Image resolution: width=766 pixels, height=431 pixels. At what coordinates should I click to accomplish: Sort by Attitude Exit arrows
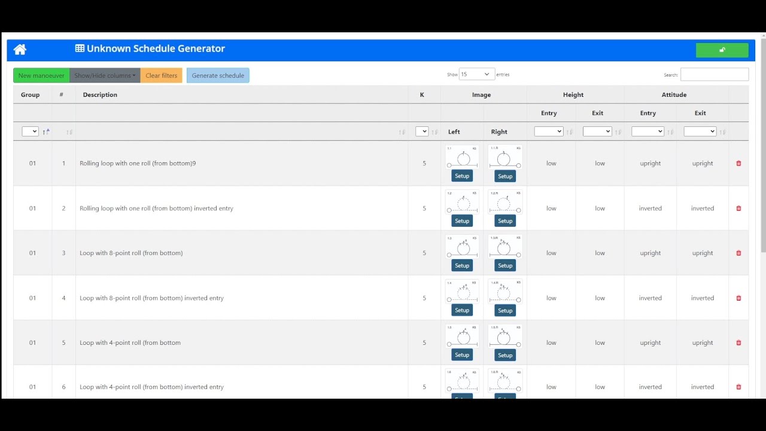[723, 132]
